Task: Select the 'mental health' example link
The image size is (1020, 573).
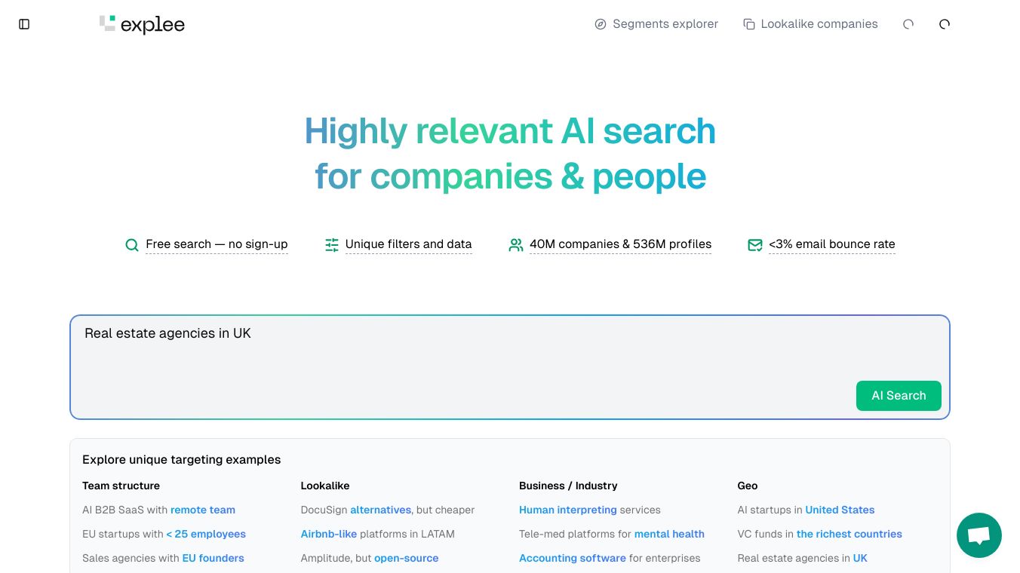Action: (669, 534)
